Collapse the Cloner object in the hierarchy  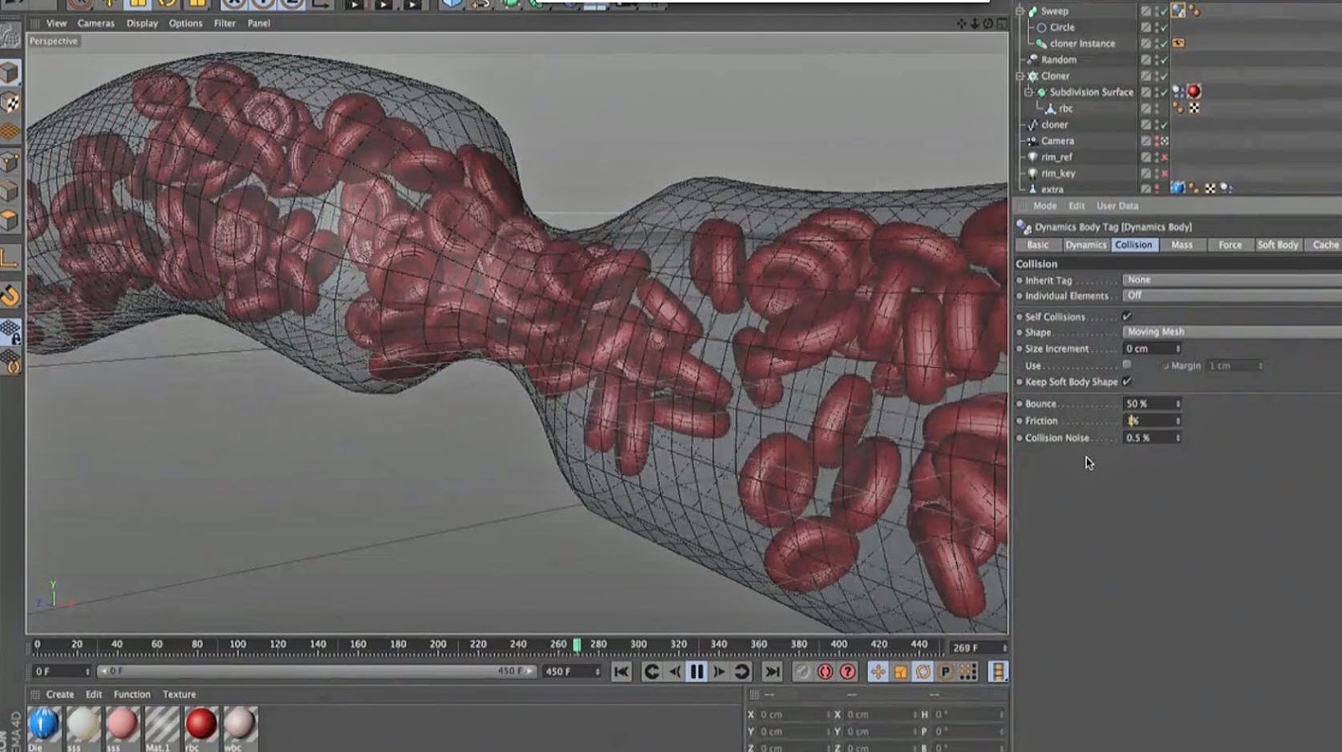click(1020, 75)
